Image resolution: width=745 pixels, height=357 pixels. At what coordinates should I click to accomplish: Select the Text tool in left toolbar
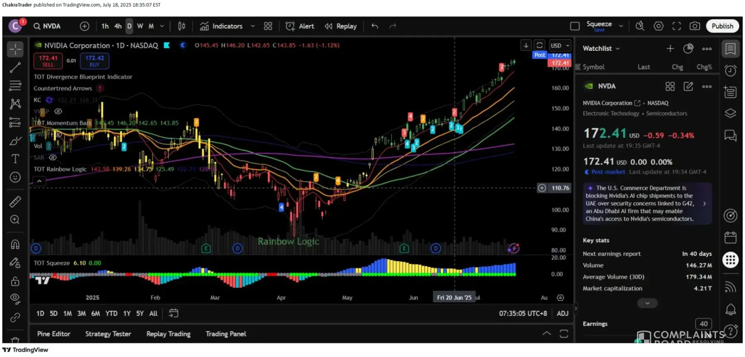(15, 159)
